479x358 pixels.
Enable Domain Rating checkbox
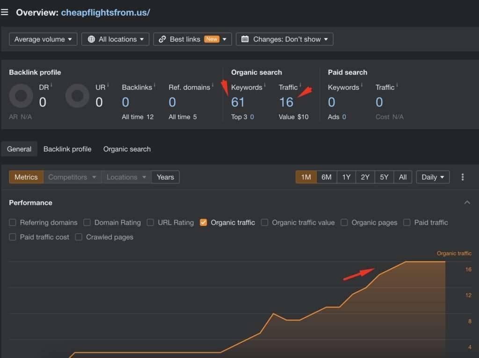87,222
